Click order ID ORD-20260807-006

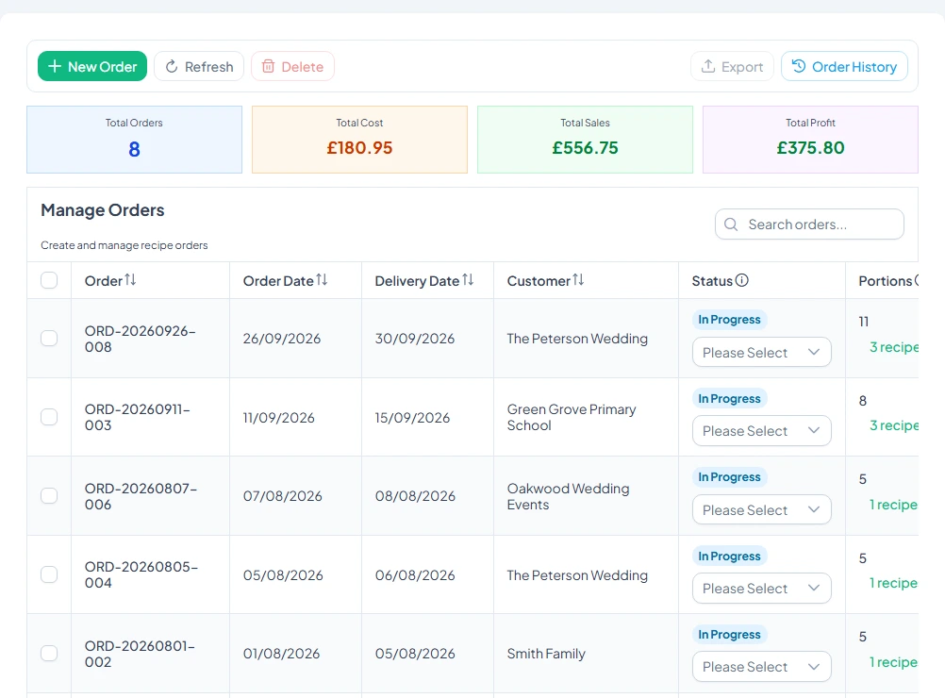pos(141,496)
